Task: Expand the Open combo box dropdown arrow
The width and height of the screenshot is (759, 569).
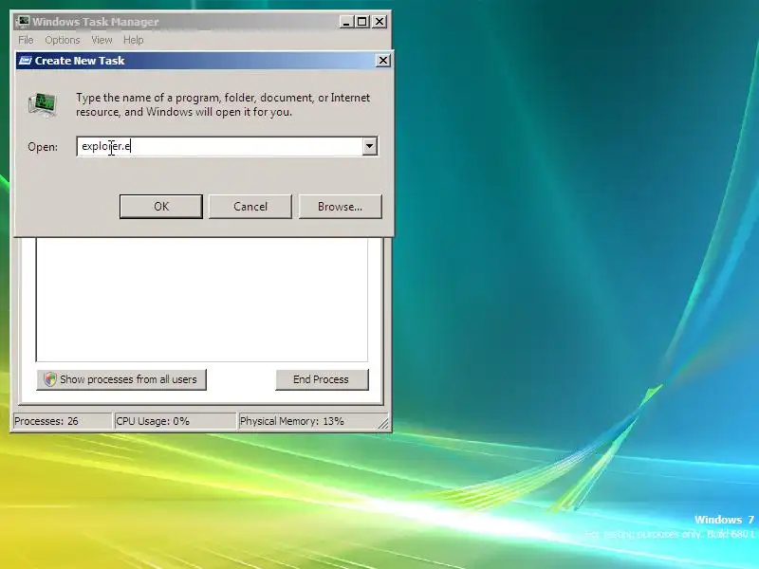Action: pos(369,146)
